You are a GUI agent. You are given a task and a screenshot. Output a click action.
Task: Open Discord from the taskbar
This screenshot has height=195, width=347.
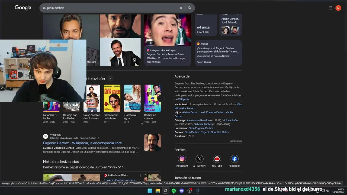point(182,191)
